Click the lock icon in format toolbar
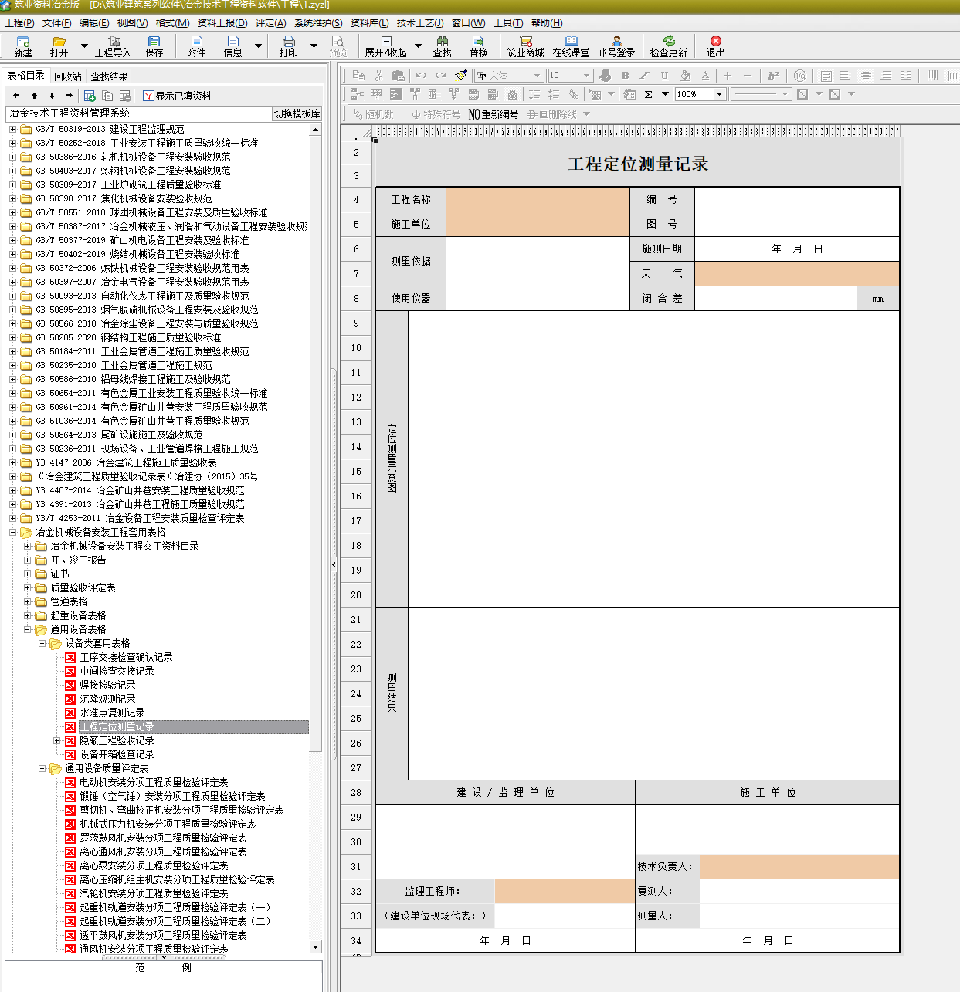The width and height of the screenshot is (960, 992). point(512,94)
